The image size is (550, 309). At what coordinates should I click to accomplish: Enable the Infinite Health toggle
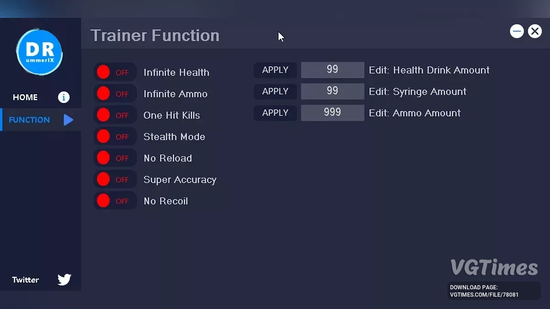click(115, 72)
